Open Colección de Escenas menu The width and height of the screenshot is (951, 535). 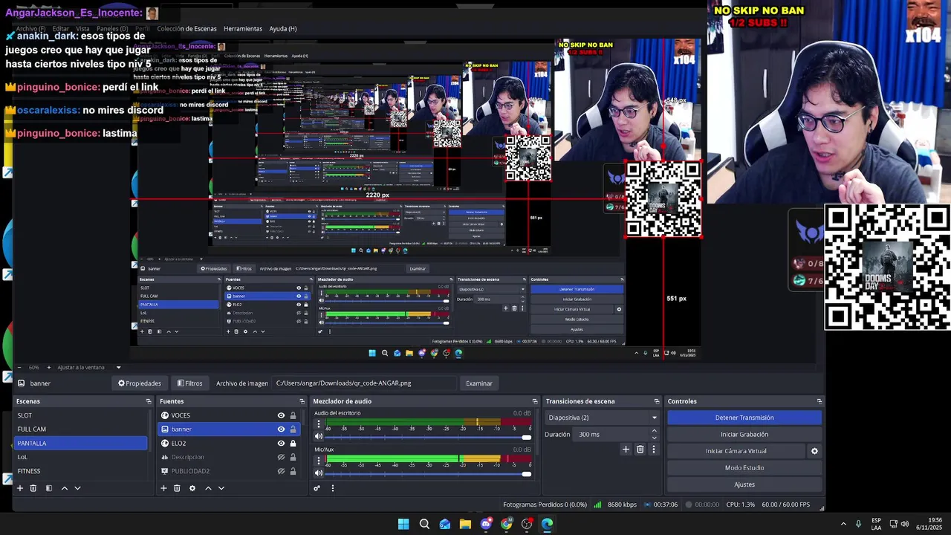(186, 29)
